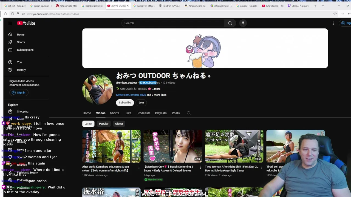
Task: Click the @omitsu_outdoor channel handle
Action: click(126, 83)
